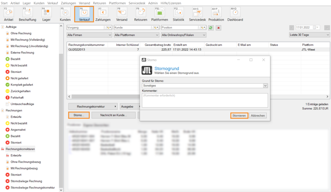Open the Letzte 30 Tage dropdown
Screen dimensions: 331x192
tap(309, 35)
